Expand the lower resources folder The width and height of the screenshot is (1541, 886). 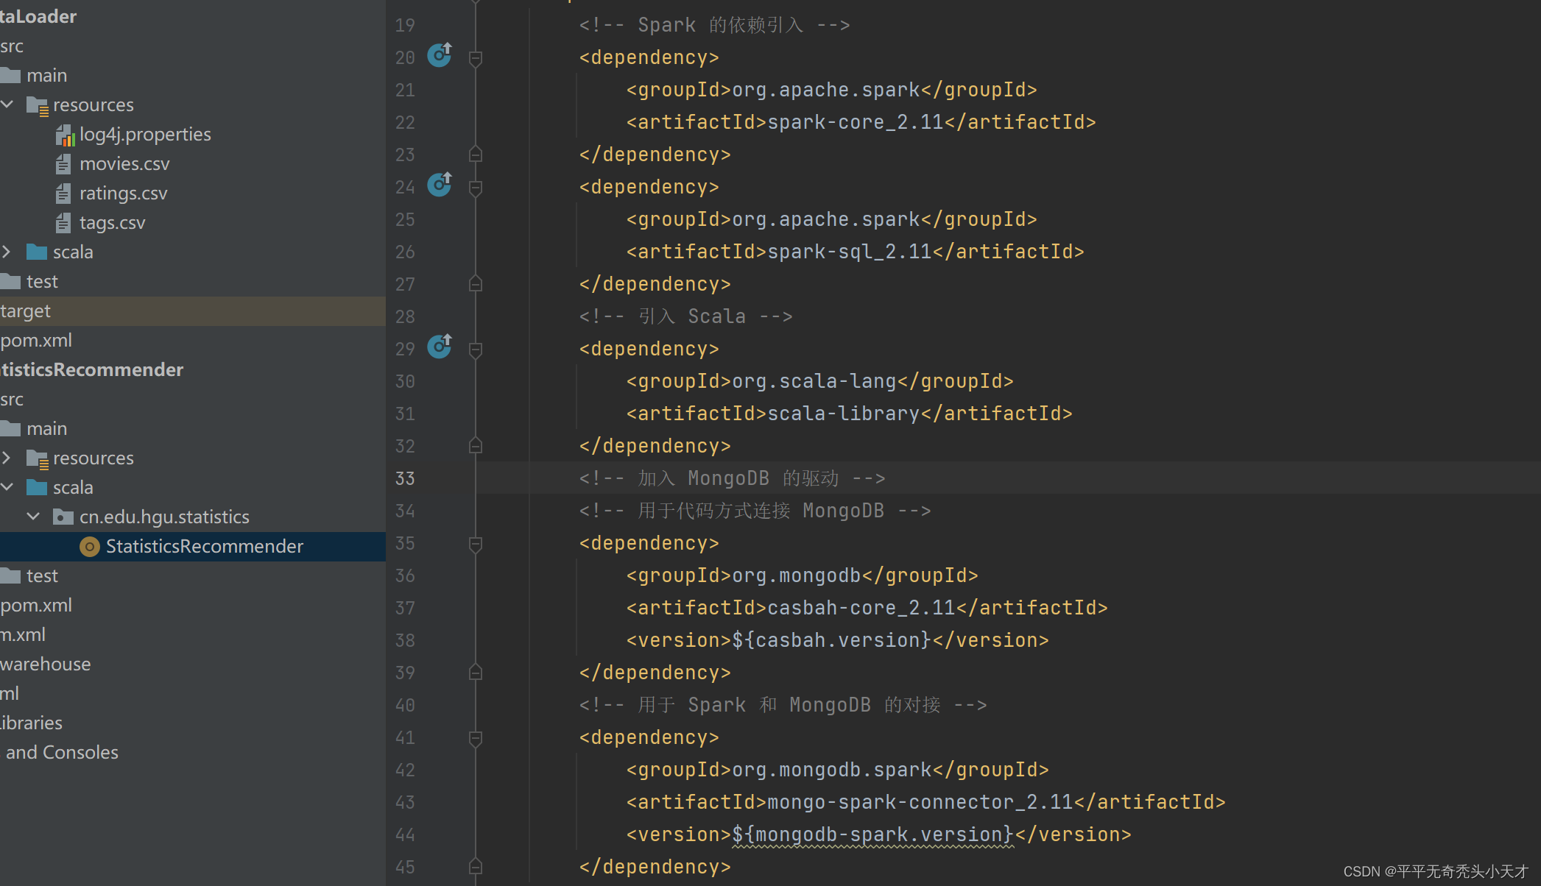point(7,458)
